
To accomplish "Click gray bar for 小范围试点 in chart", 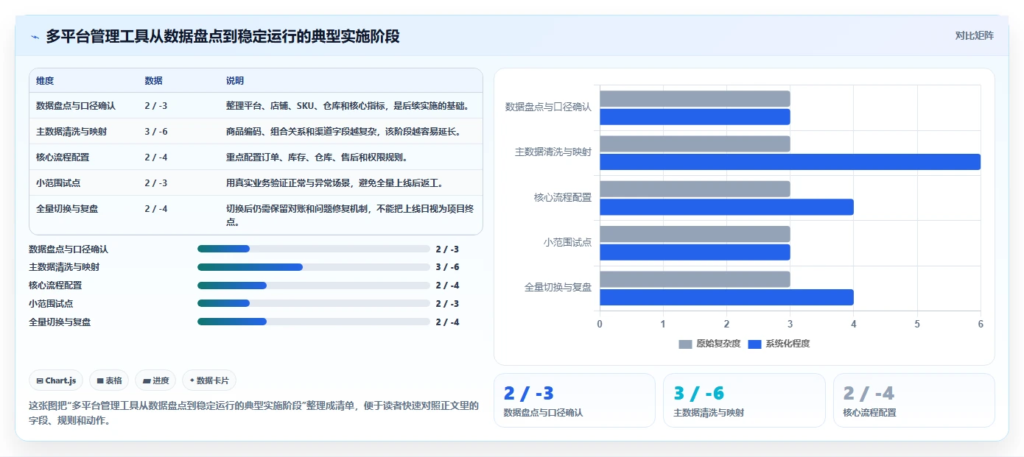I will 695,234.
